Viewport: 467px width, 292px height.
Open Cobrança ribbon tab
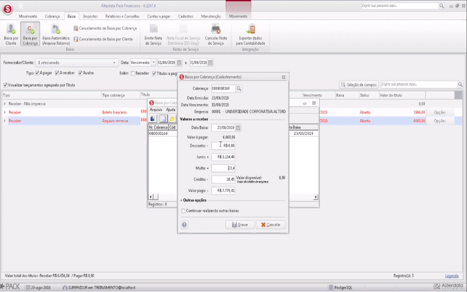[x=53, y=17]
